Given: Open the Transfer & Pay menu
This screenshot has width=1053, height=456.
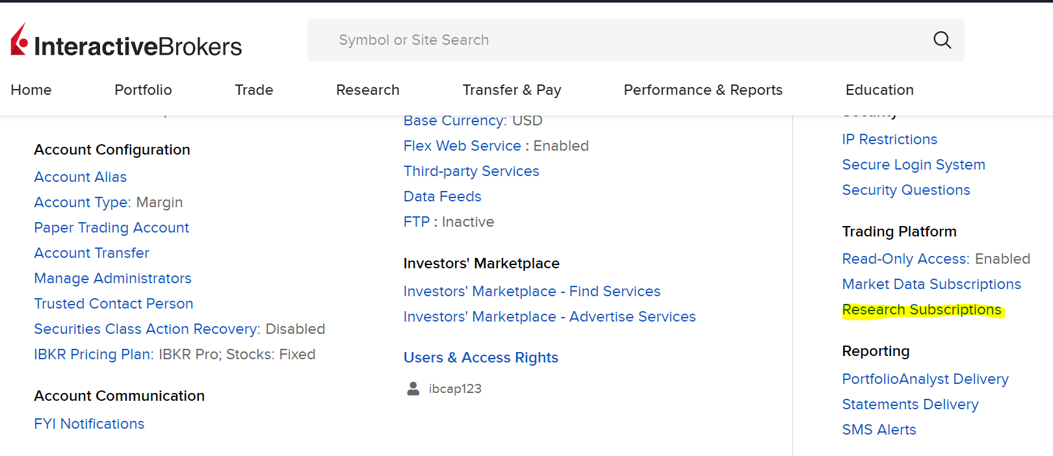Looking at the screenshot, I should [512, 90].
